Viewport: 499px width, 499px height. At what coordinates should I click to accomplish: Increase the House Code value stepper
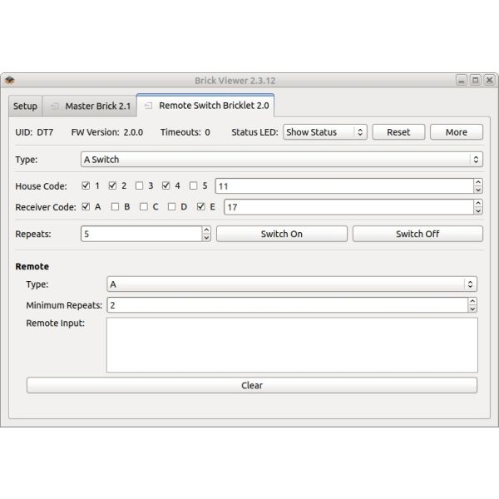[x=478, y=182]
